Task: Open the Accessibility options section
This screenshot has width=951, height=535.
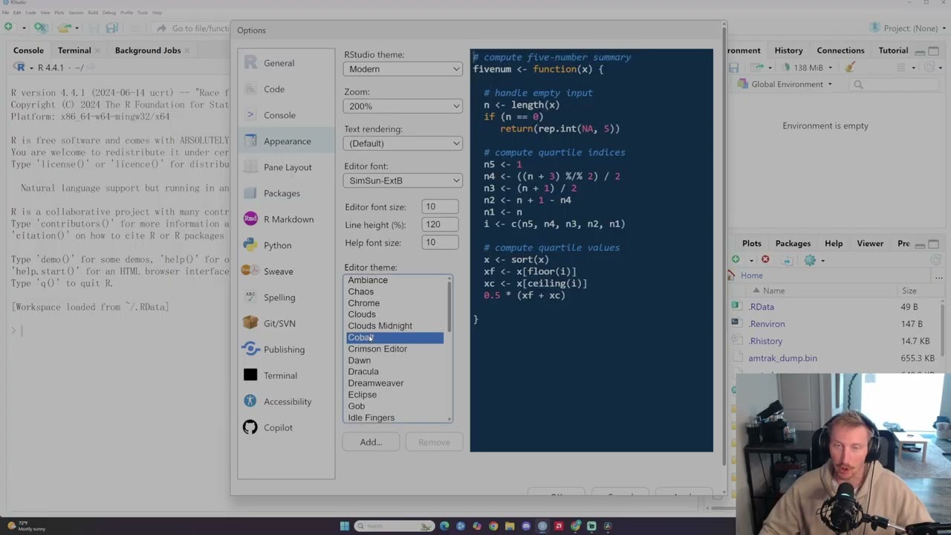Action: (286, 401)
